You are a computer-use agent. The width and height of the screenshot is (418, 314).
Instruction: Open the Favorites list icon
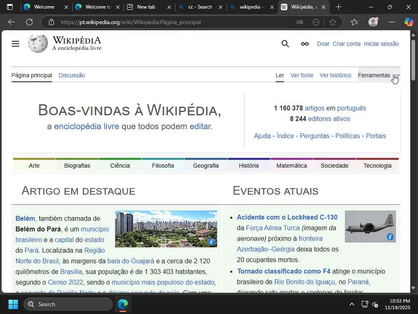[354, 22]
